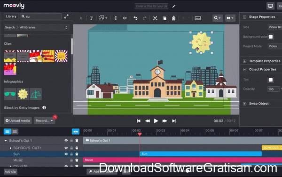The height and width of the screenshot is (177, 282).
Task: Select the yellow sunburst clip thumbnail
Action: point(61,56)
